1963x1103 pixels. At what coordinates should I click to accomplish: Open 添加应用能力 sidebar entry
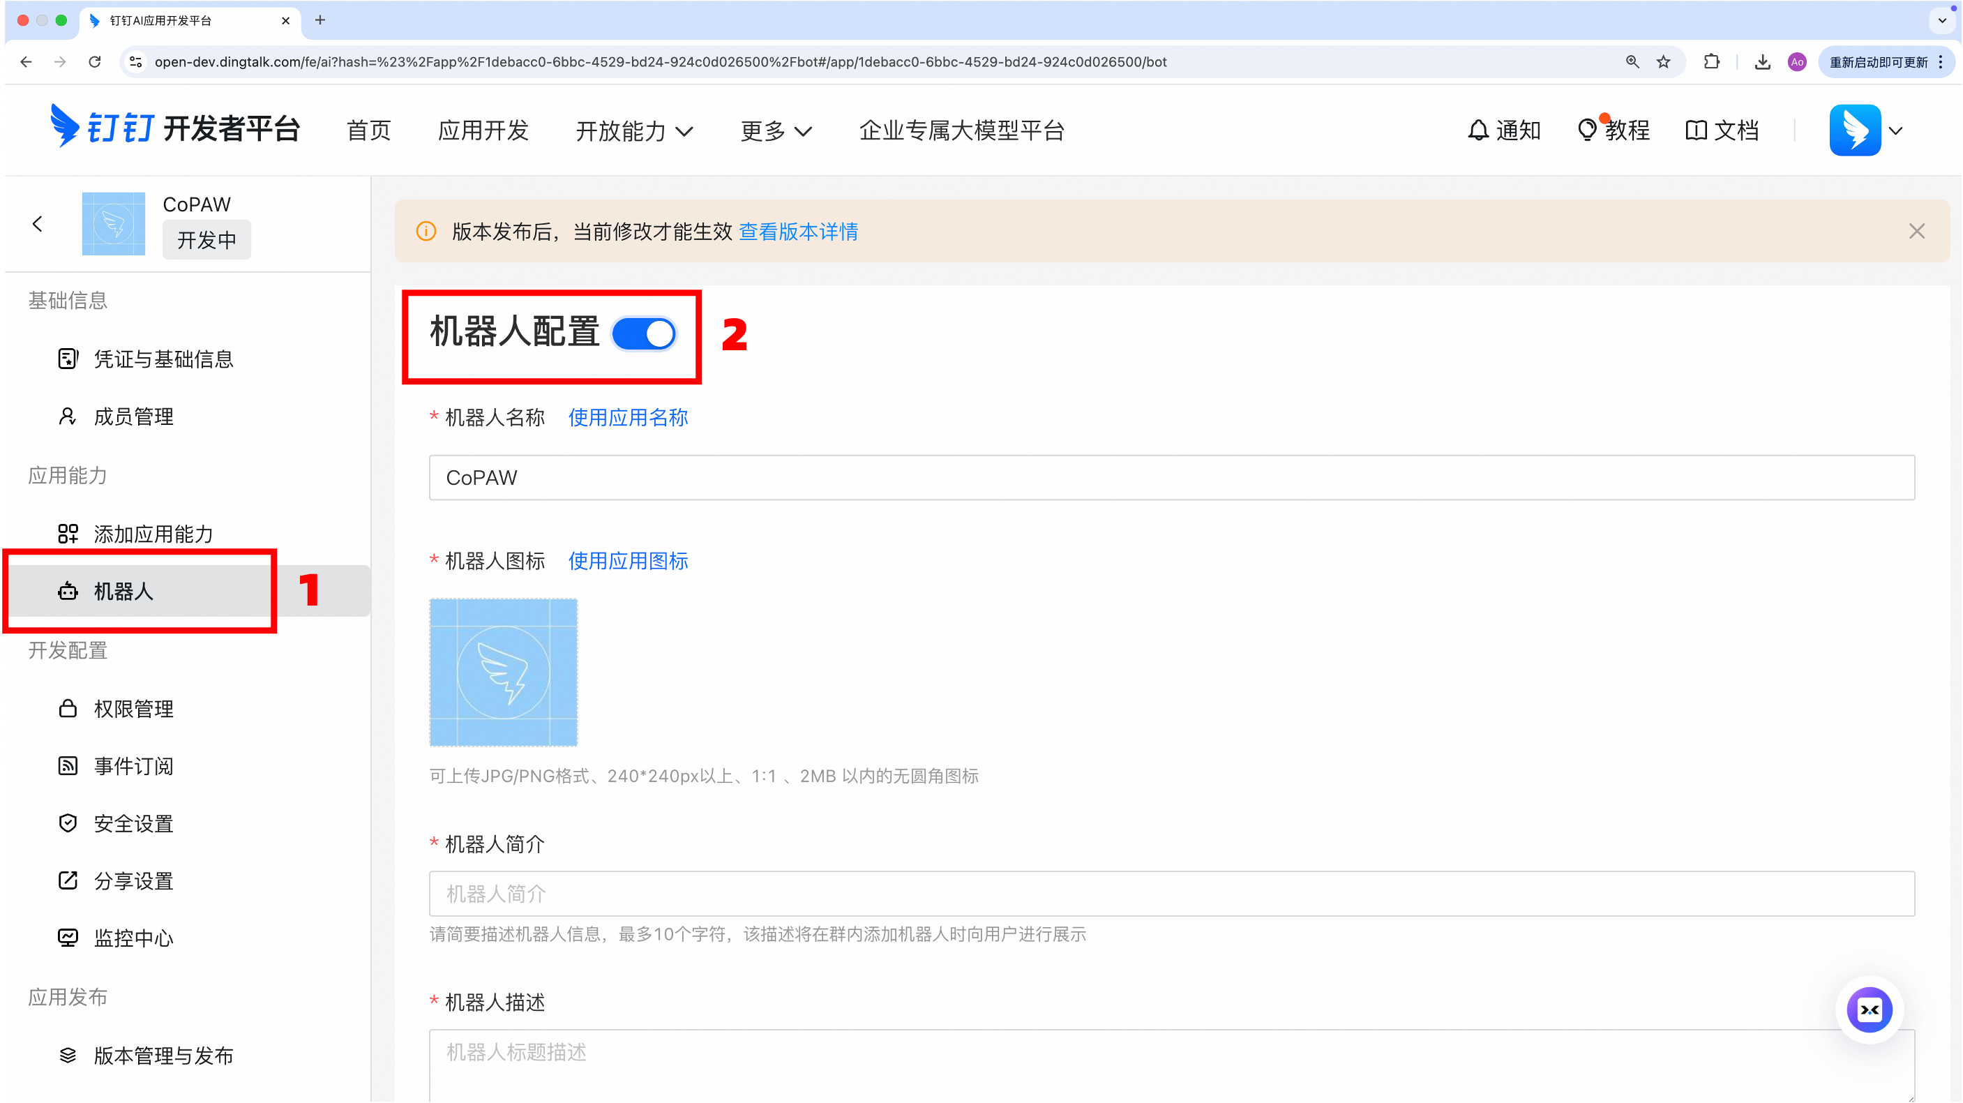click(137, 534)
